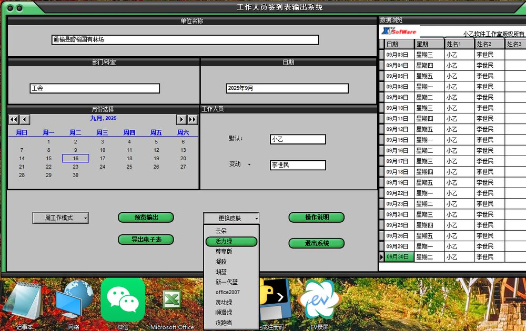Choose the 尊享版 skin
Image resolution: width=526 pixels, height=331 pixels.
[231, 251]
